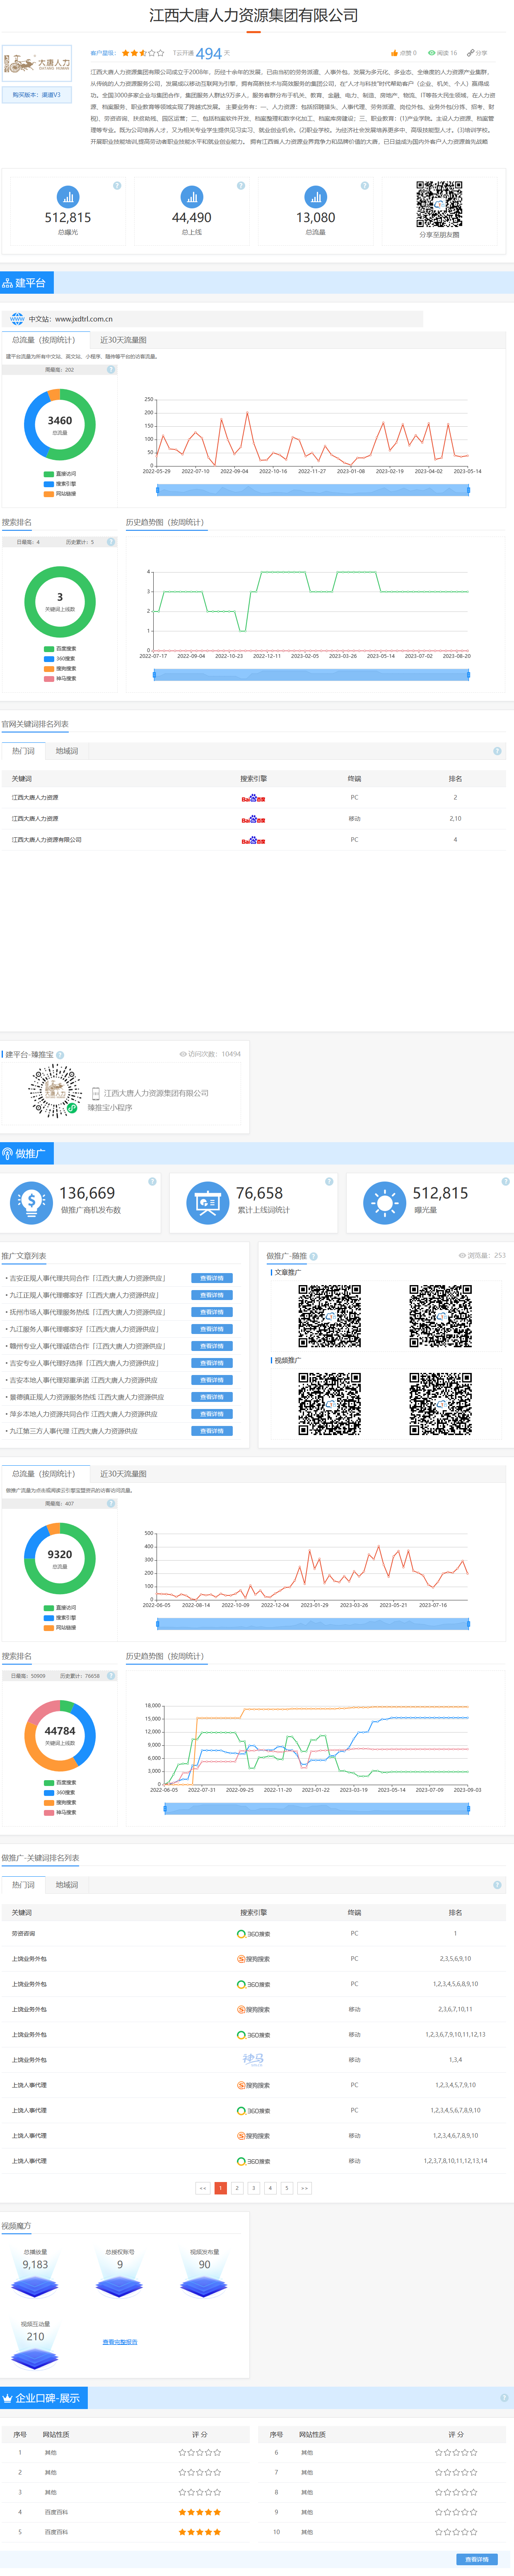The image size is (514, 2576).
Task: Select 热门词 tab in 官网关键词排名列表
Action: pyautogui.click(x=23, y=751)
